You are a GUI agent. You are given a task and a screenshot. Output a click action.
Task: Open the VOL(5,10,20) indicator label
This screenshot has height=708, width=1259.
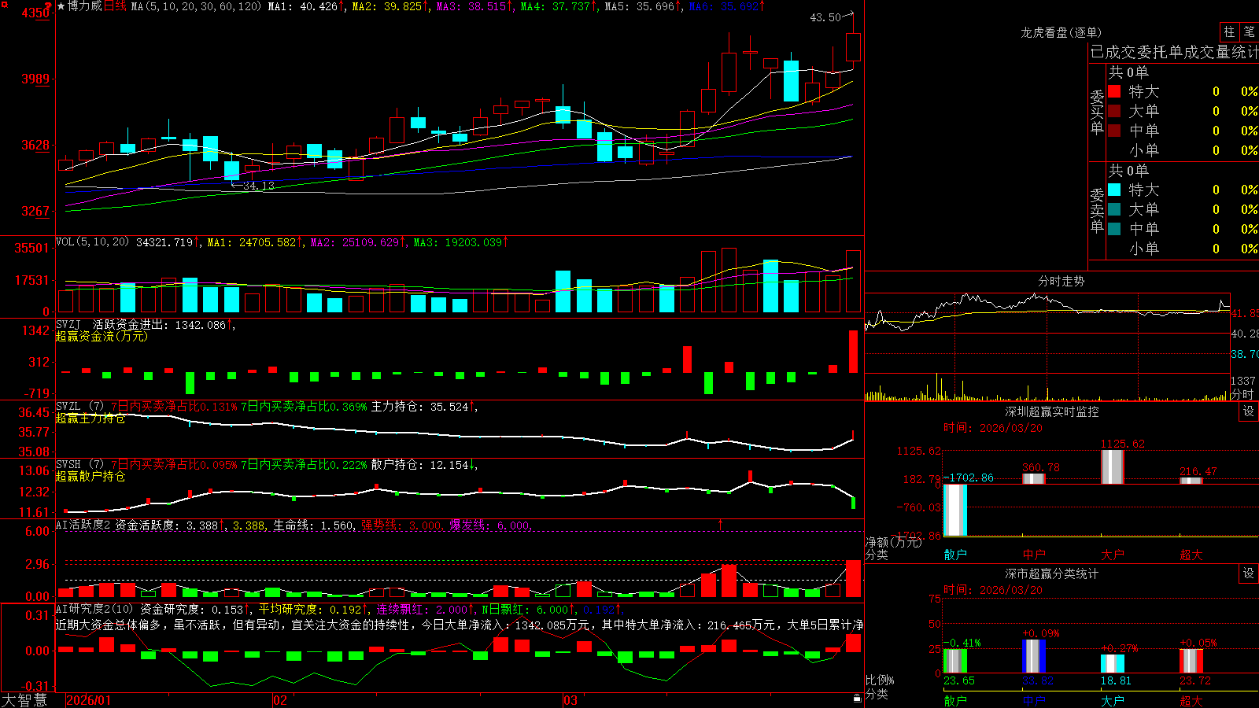click(x=92, y=242)
